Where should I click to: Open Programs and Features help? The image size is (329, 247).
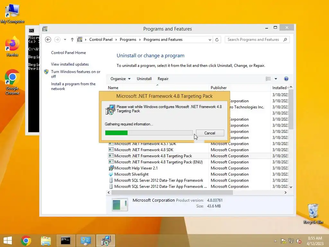286,79
